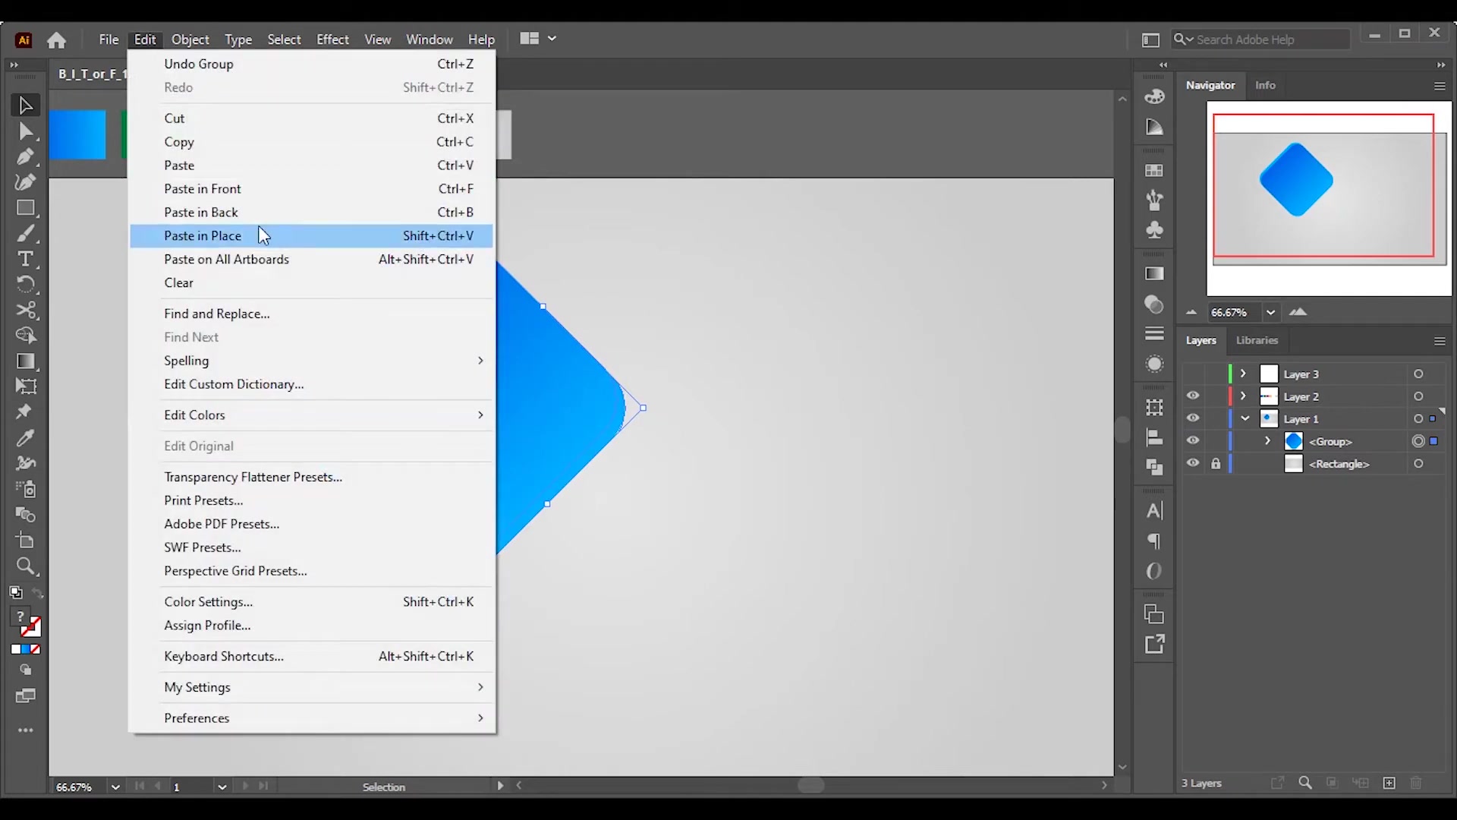Switch to the Libraries tab
This screenshot has width=1457, height=820.
1257,341
